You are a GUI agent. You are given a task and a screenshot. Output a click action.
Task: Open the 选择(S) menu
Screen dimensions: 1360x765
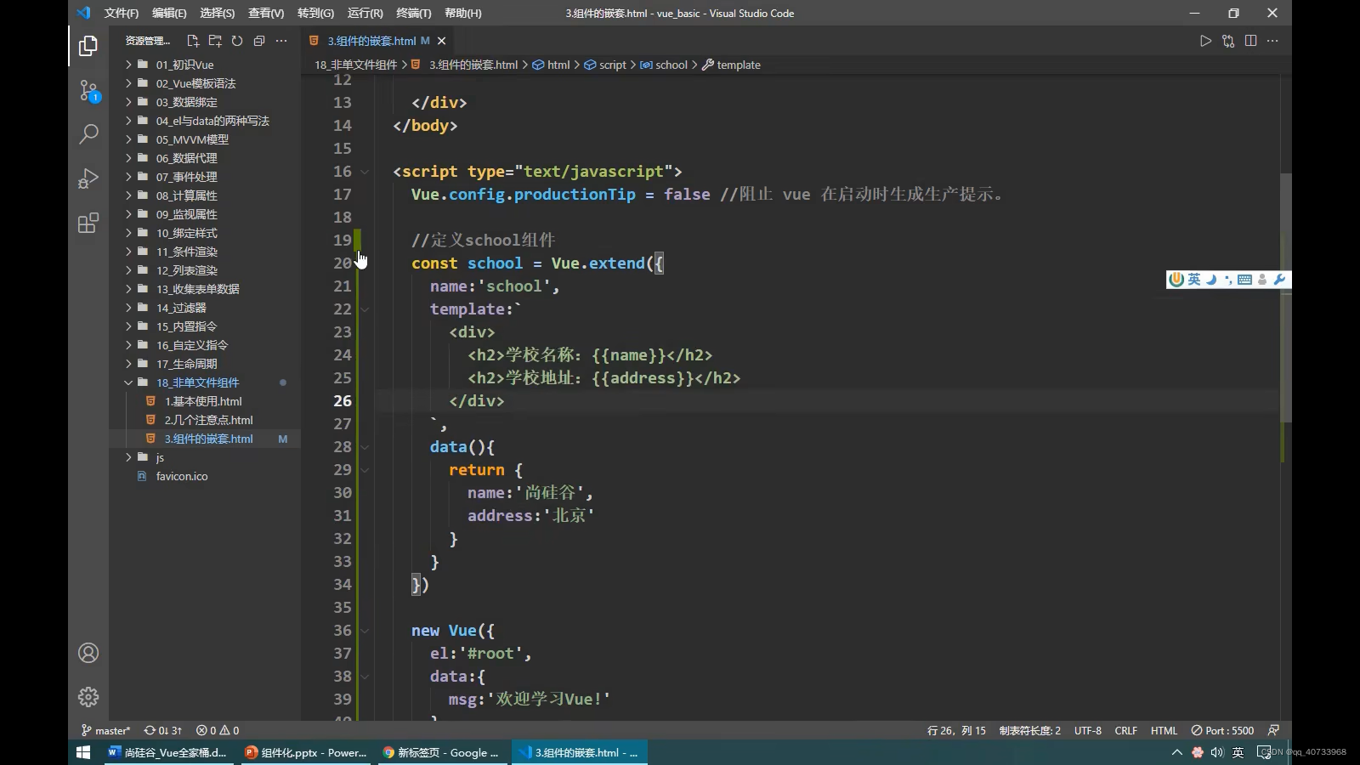point(218,13)
